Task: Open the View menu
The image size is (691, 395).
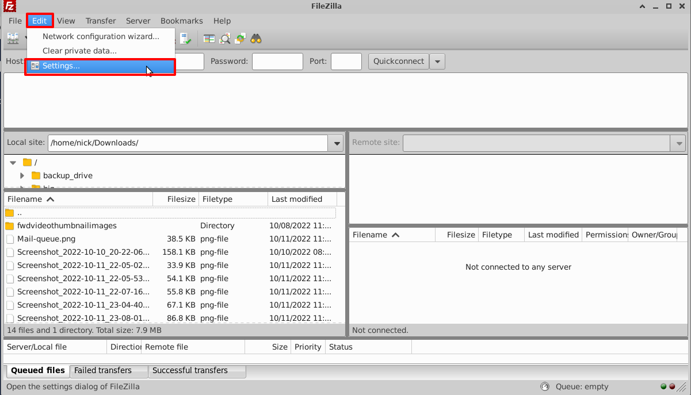Action: 66,21
